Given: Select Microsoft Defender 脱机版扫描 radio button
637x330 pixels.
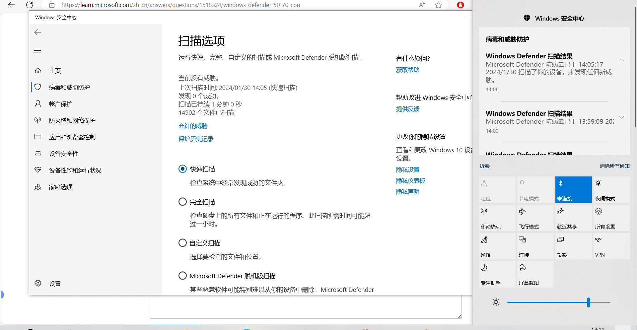Looking at the screenshot, I should (182, 276).
